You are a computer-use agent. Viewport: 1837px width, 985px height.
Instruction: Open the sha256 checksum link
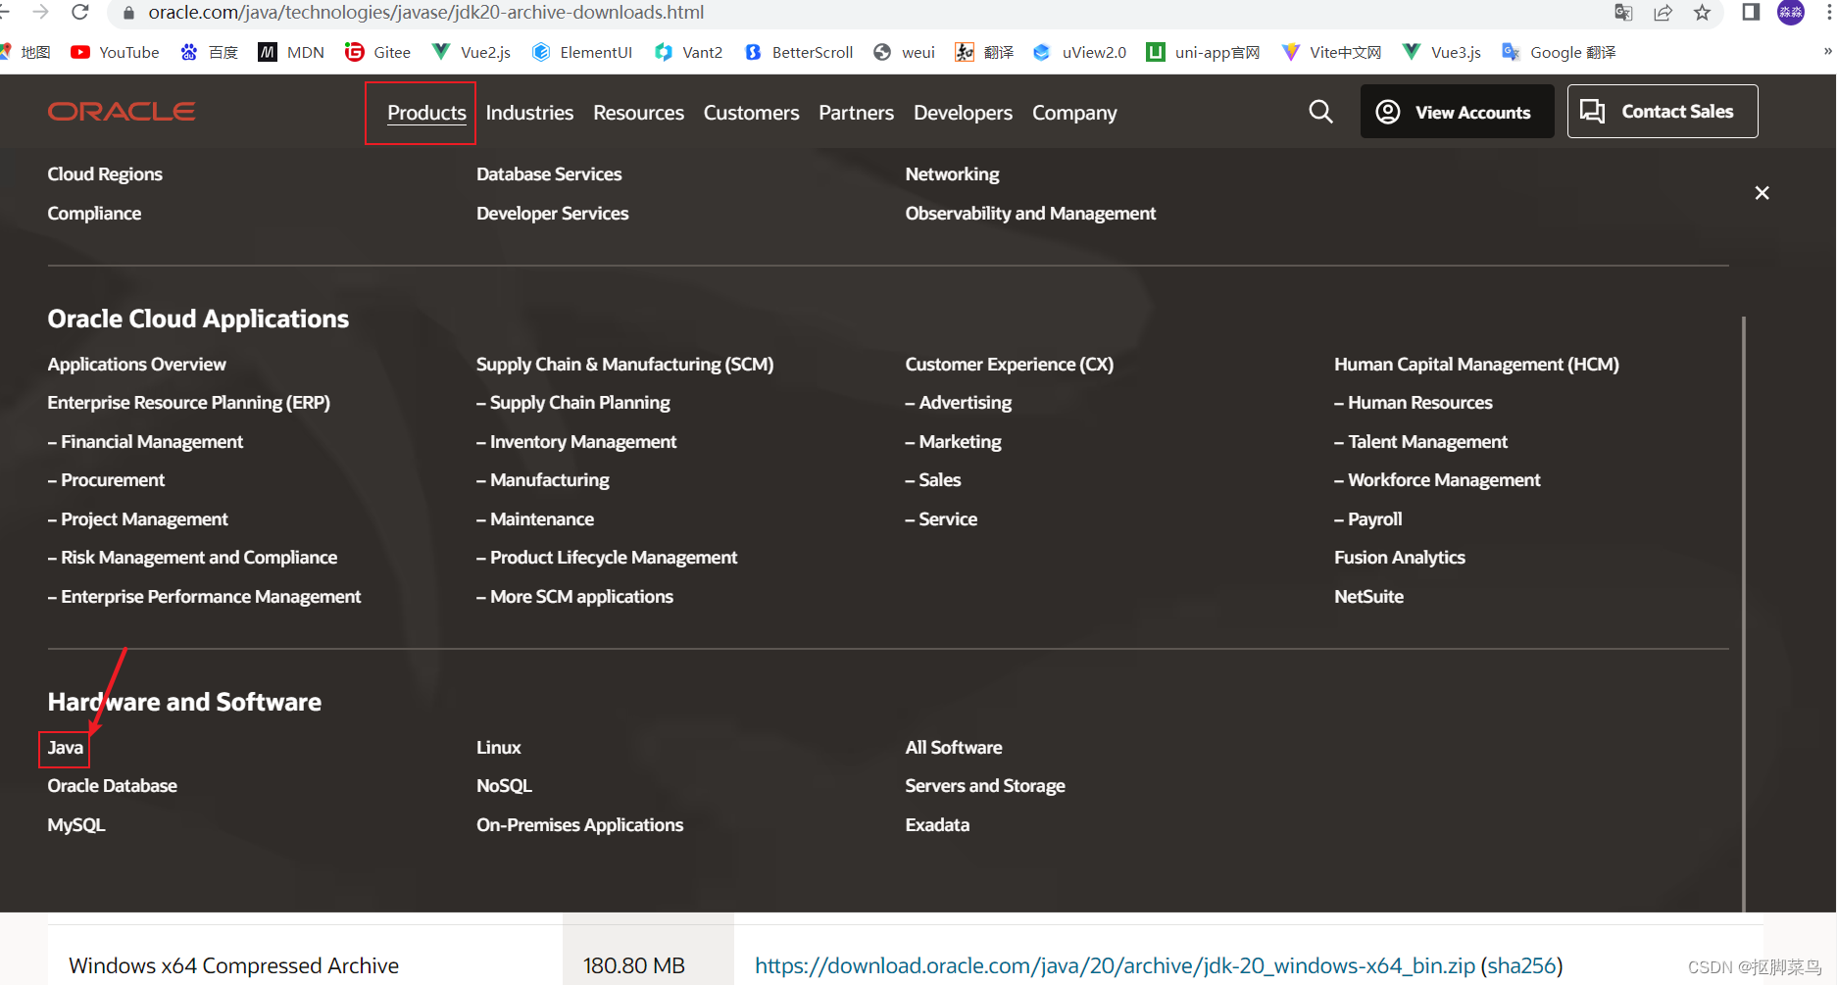[x=1521, y=966]
